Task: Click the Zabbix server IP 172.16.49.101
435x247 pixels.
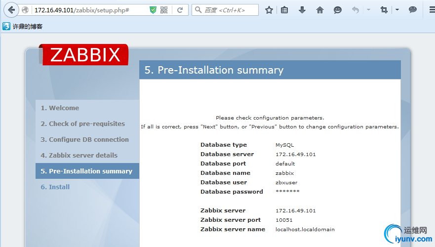Action: (296, 211)
